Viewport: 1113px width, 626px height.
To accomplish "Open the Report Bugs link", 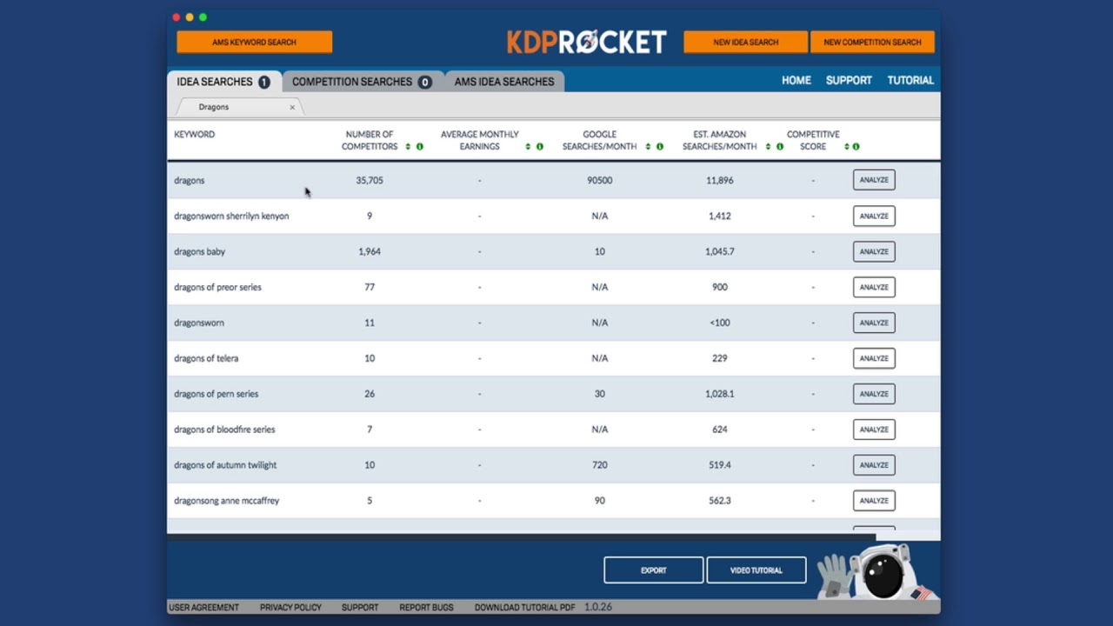I will coord(426,608).
